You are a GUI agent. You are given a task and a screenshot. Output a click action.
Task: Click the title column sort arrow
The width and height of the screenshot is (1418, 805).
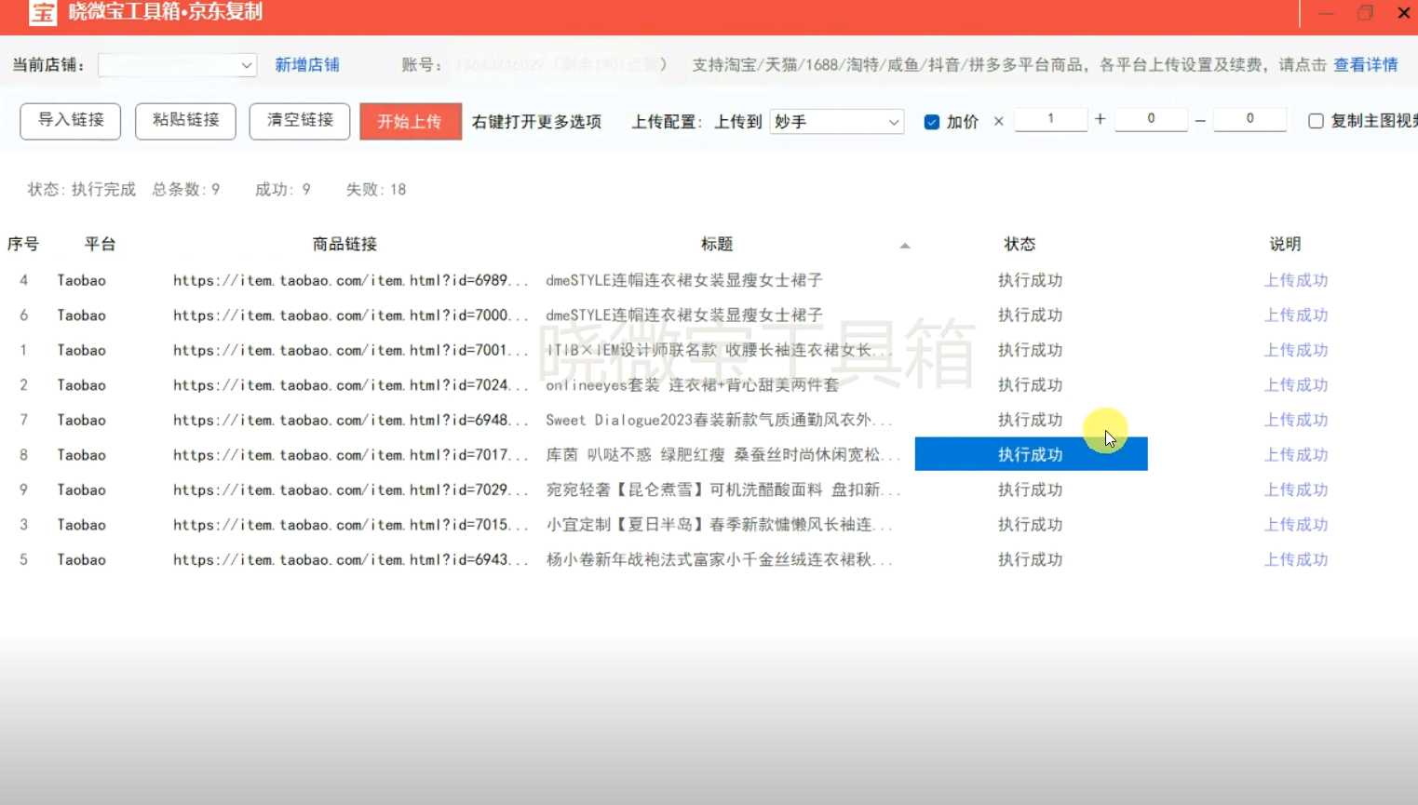904,246
